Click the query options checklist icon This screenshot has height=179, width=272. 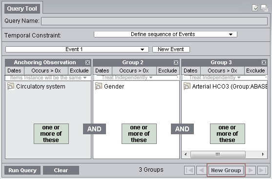pos(255,8)
